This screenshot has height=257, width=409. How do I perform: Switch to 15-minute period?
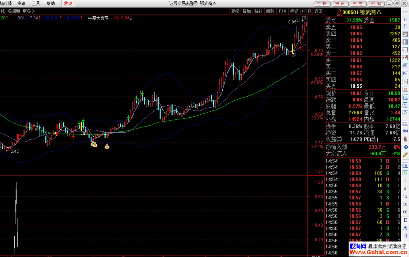tap(405, 196)
